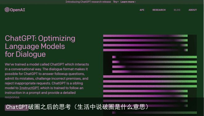The image size is (204, 116).
Task: Select the BLOG nav item
Action: [177, 10]
